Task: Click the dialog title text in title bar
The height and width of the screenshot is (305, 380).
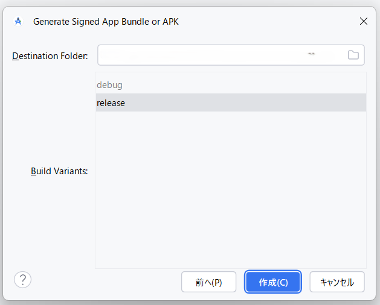Action: click(x=106, y=22)
